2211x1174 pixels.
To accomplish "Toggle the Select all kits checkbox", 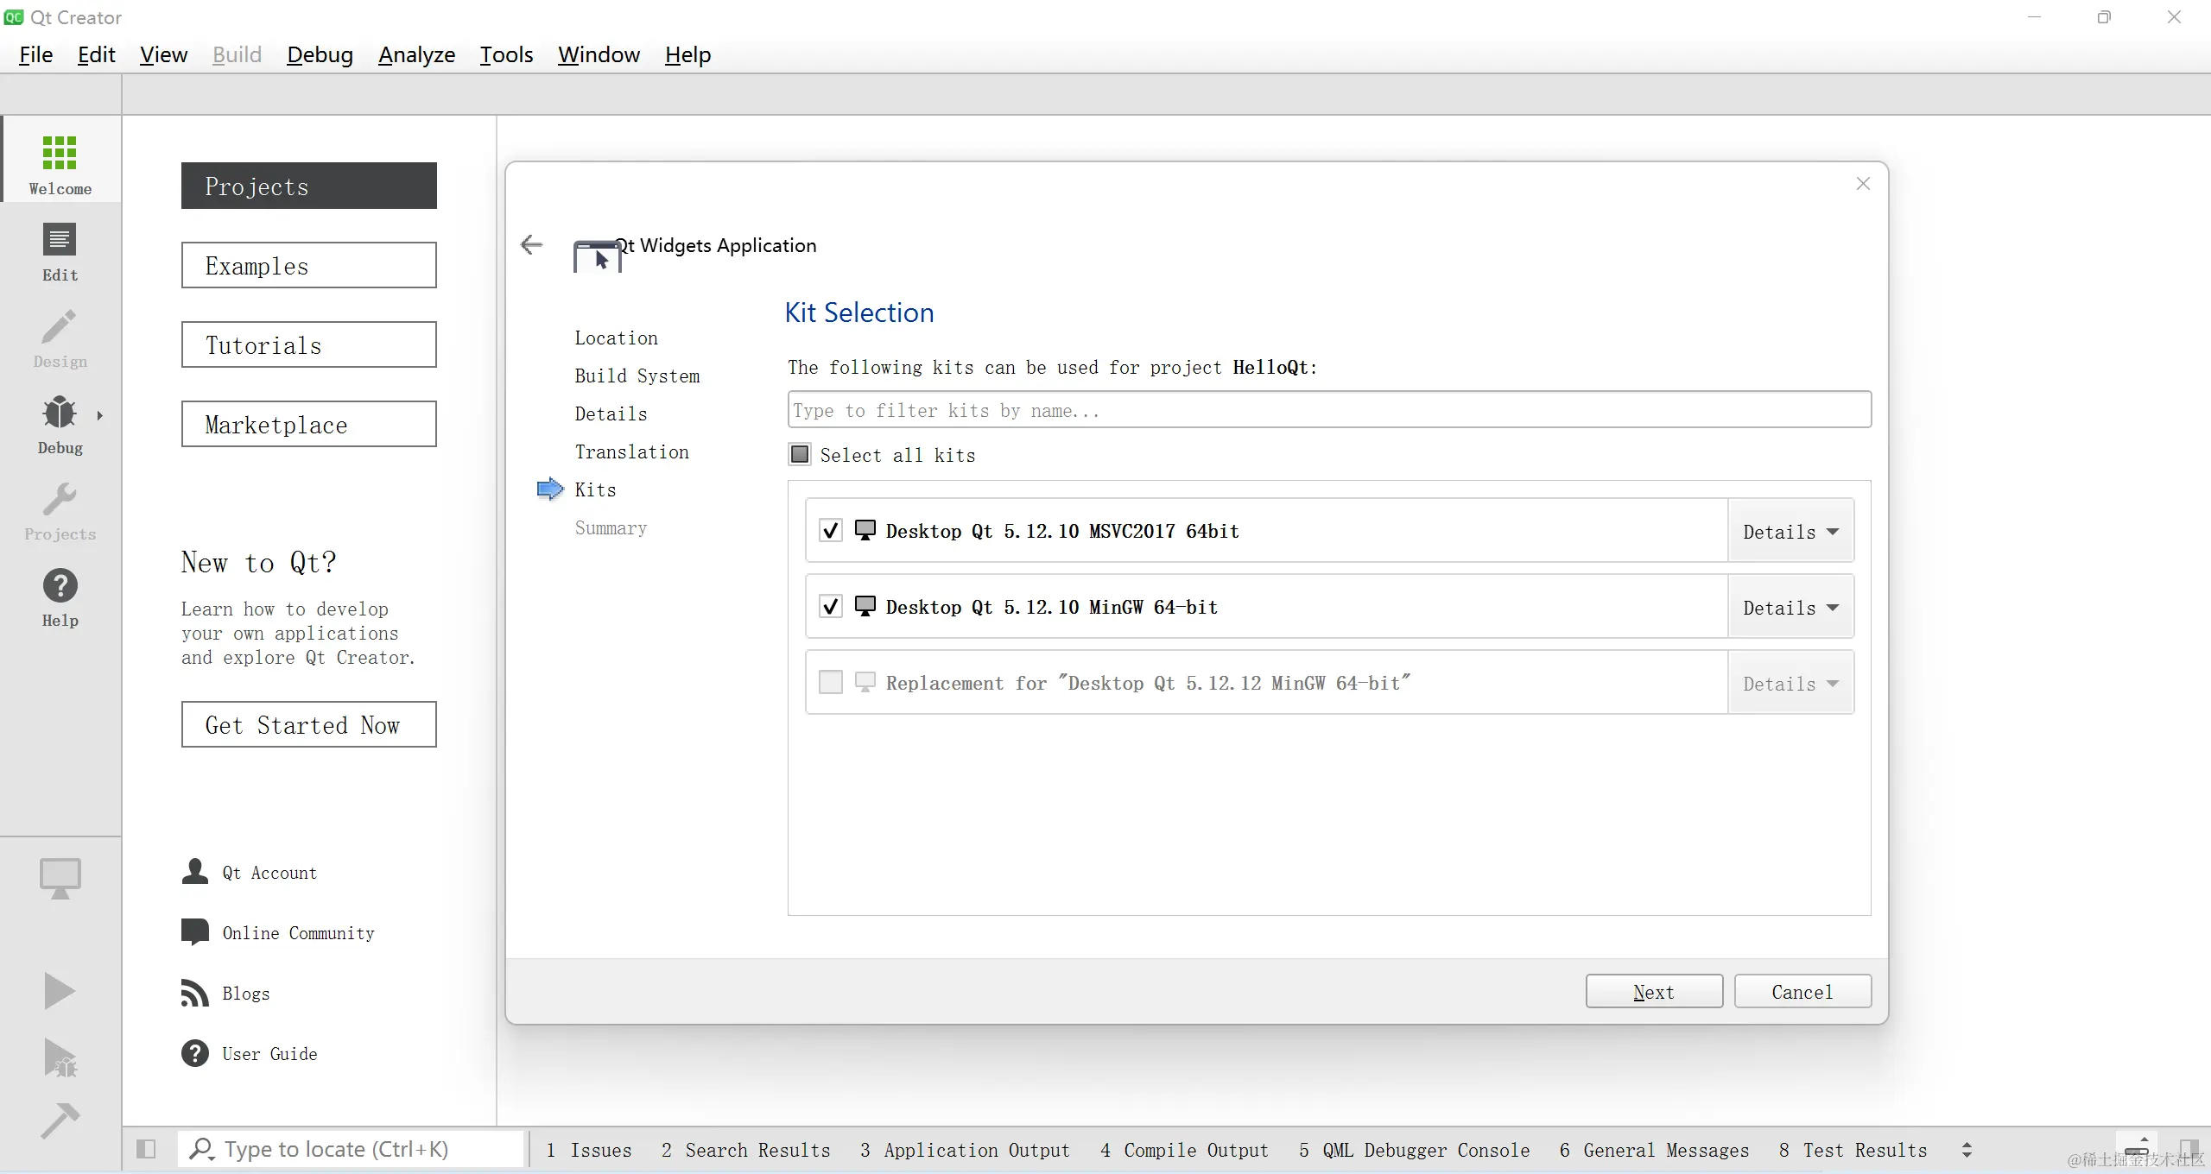I will tap(801, 455).
